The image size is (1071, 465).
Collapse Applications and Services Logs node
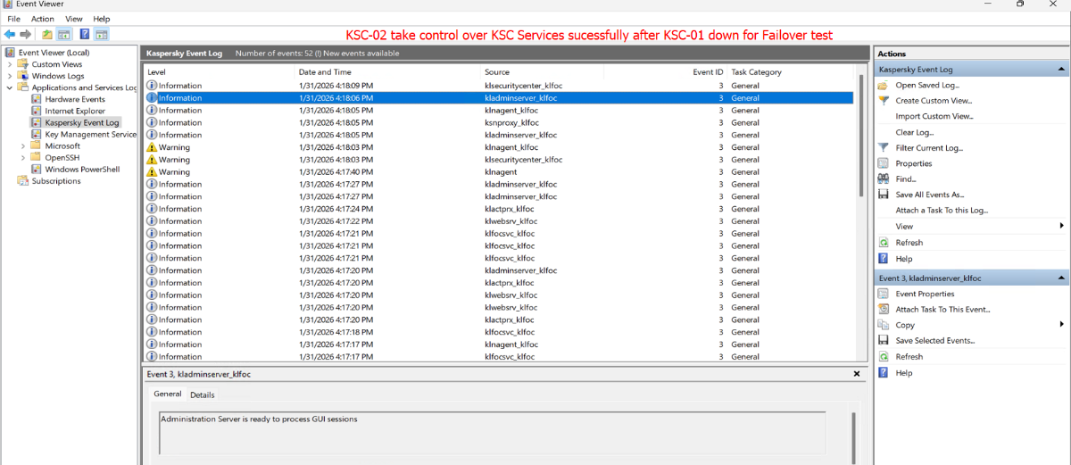click(10, 87)
